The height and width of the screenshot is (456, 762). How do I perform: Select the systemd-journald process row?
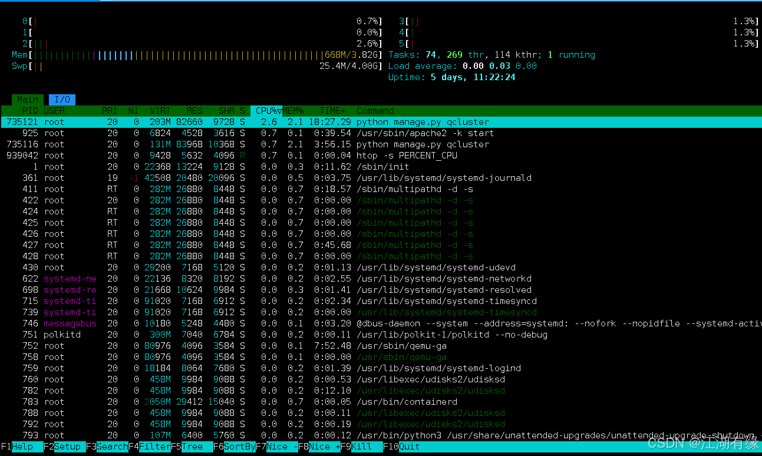coord(381,178)
